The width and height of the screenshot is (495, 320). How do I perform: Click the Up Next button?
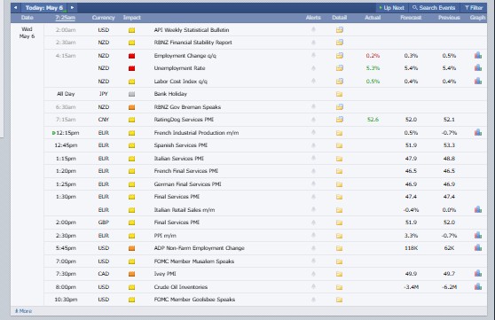pyautogui.click(x=391, y=8)
